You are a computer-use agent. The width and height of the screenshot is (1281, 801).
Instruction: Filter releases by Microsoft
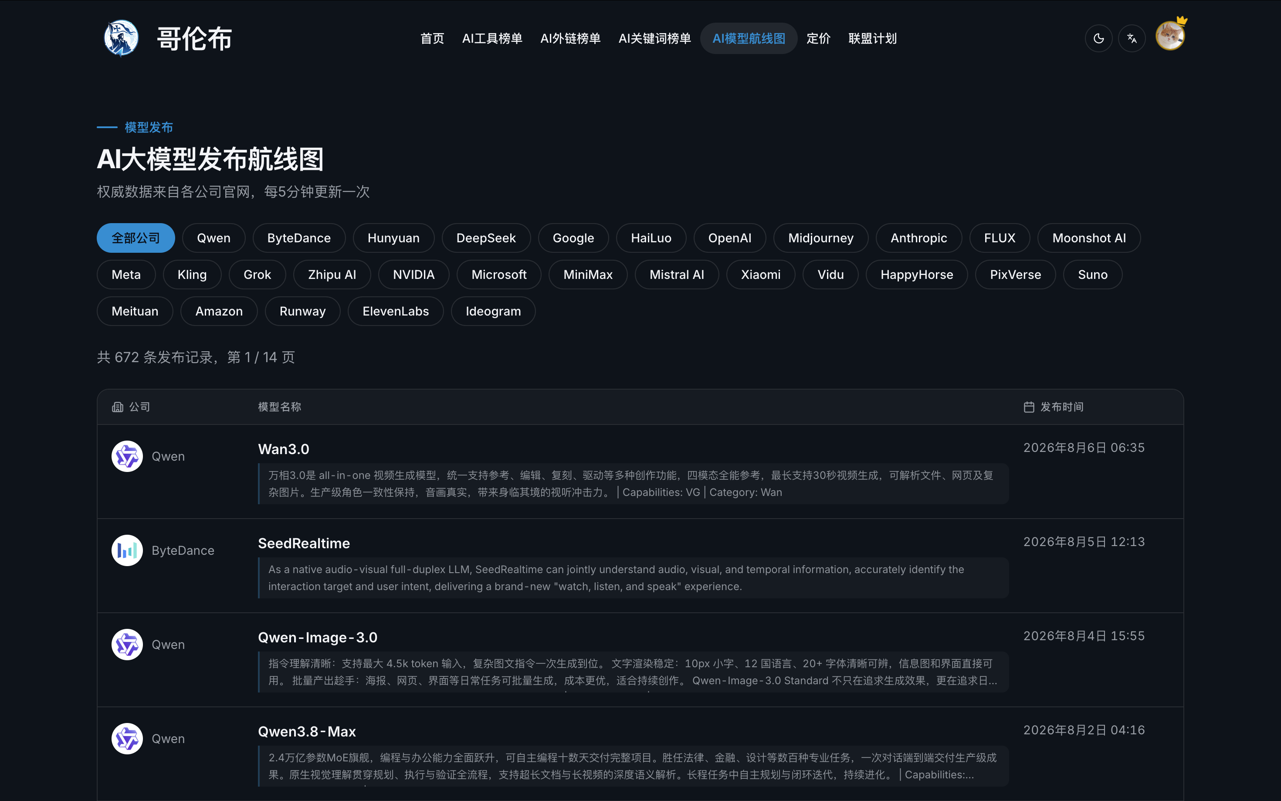(x=499, y=275)
